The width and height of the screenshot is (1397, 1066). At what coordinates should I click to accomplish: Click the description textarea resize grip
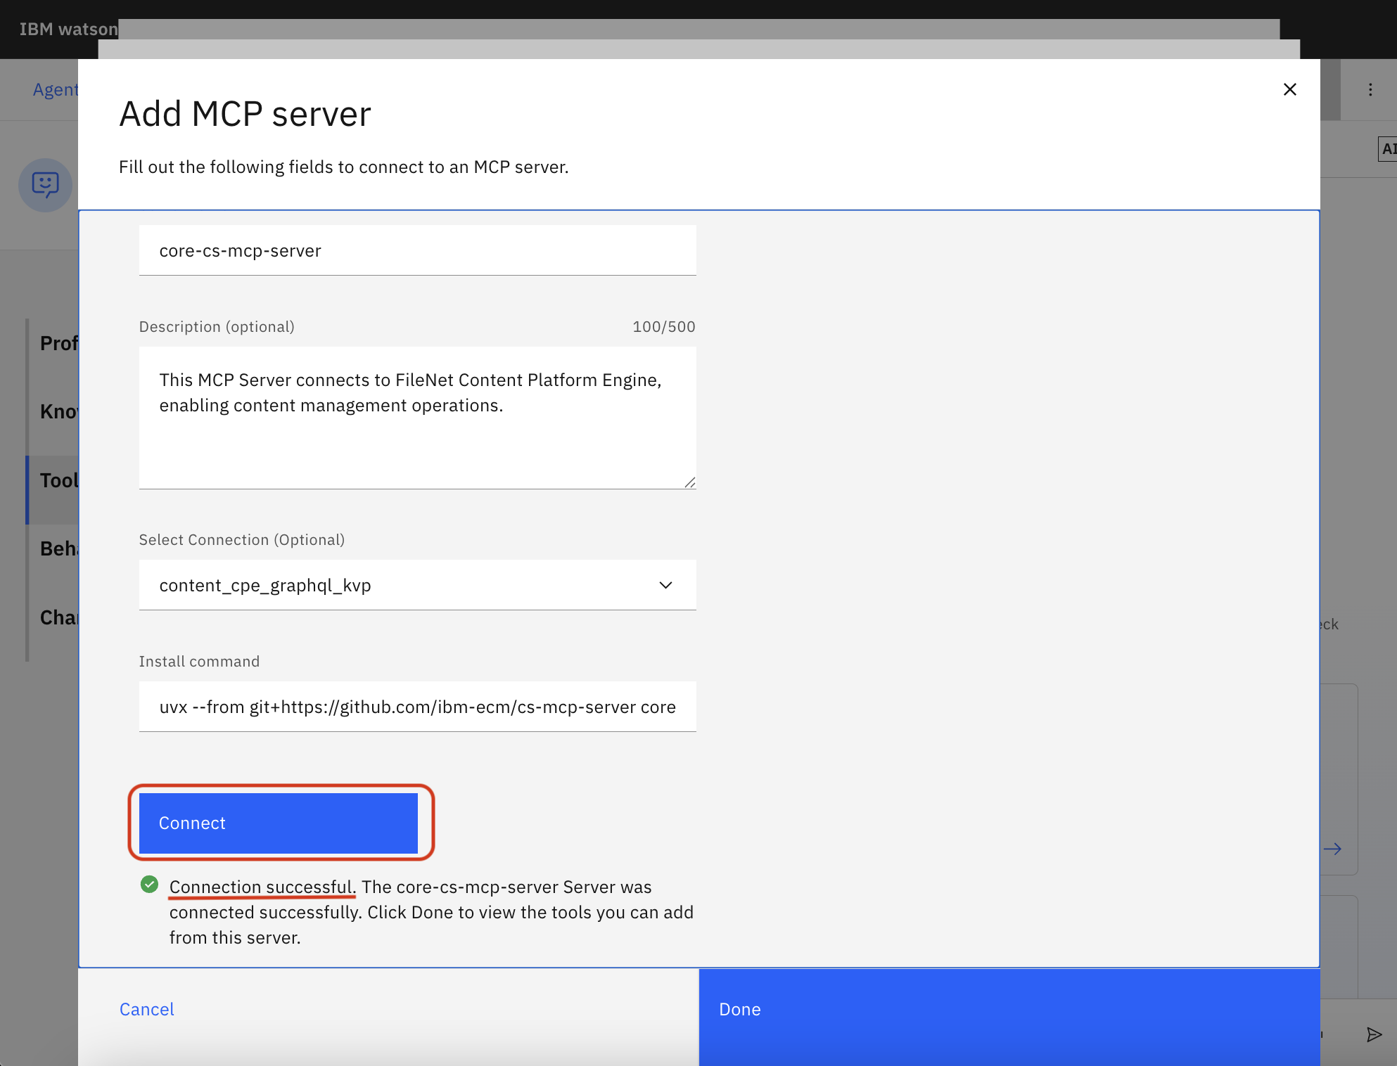coord(690,482)
